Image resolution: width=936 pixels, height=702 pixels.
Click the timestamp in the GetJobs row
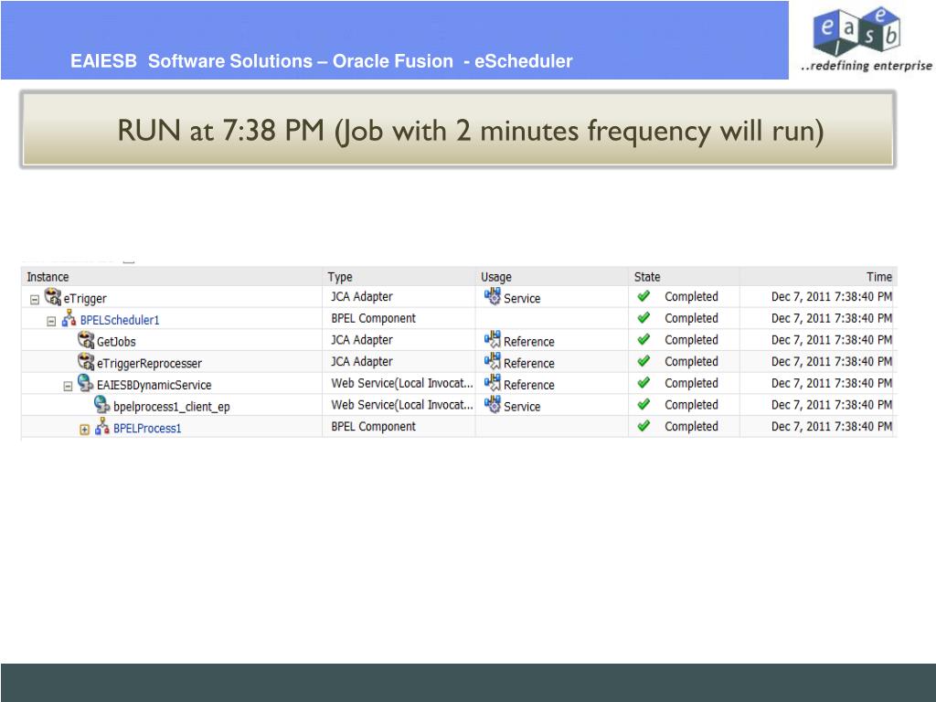[832, 340]
